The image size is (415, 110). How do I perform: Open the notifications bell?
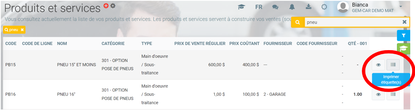pos(292,7)
